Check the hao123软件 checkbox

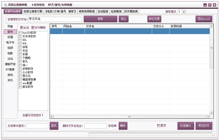click(20, 33)
